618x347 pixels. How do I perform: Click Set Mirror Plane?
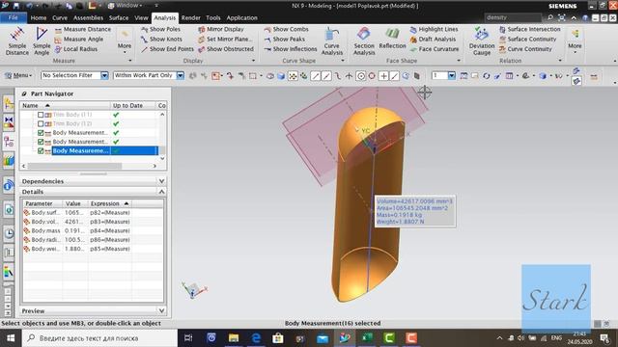click(x=225, y=40)
